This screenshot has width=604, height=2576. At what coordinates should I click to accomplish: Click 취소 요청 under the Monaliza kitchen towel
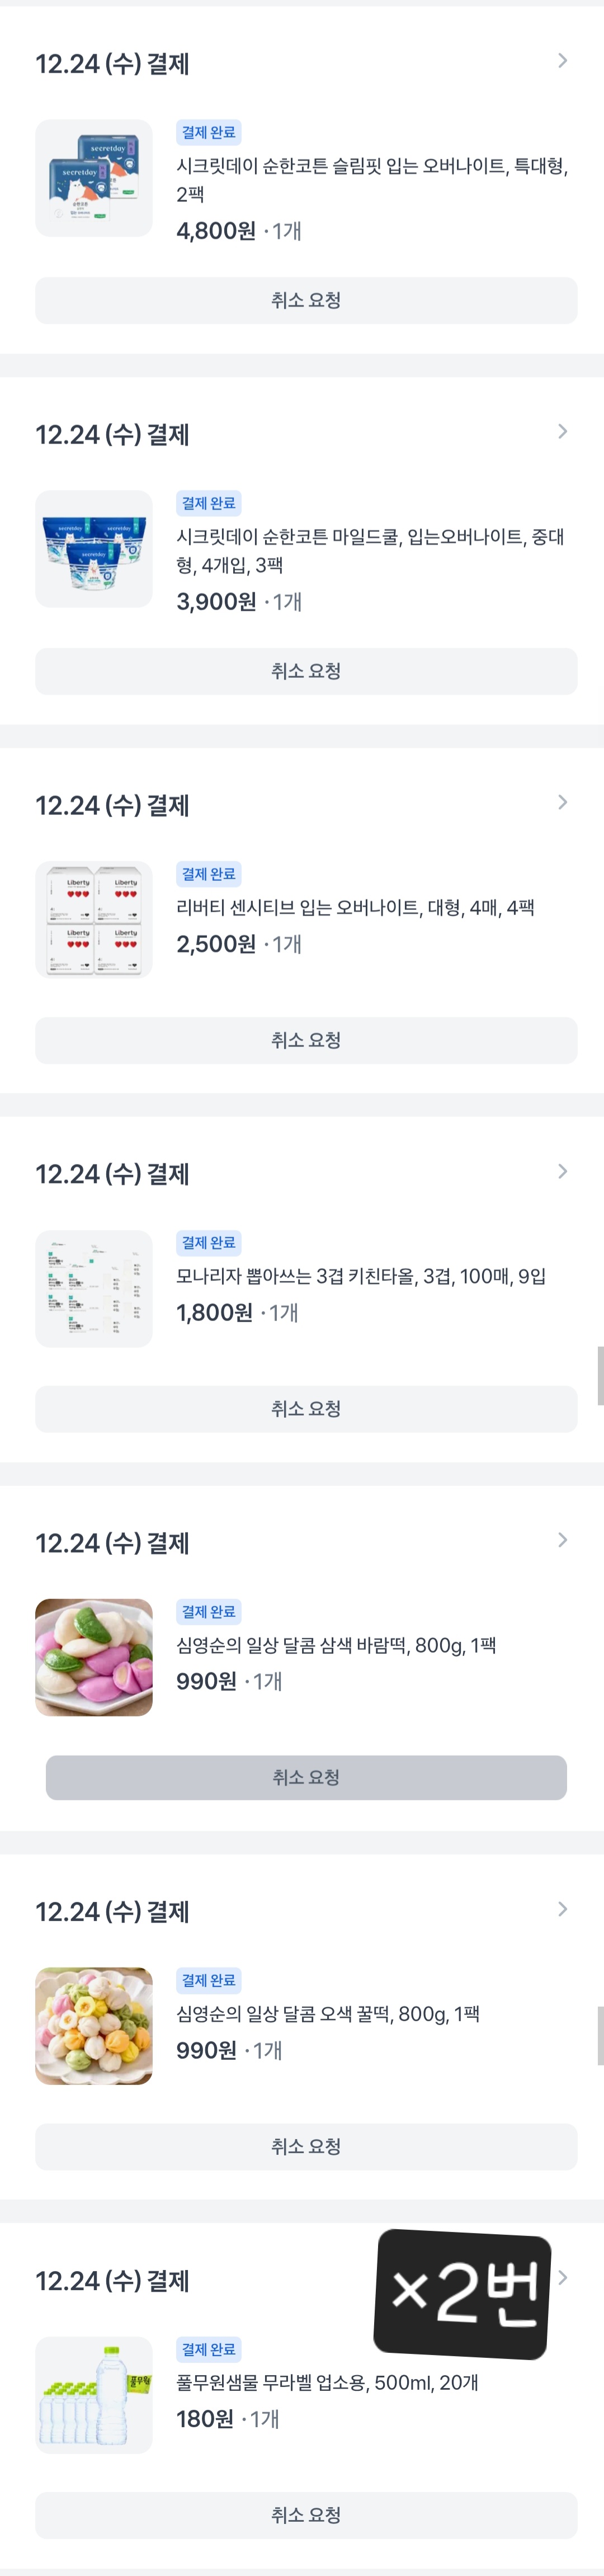point(306,1409)
